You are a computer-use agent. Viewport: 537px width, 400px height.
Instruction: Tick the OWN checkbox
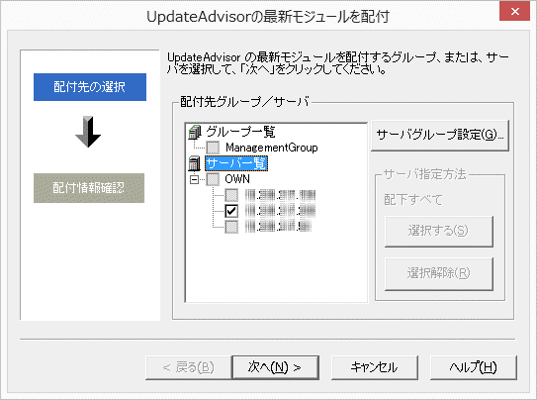pyautogui.click(x=213, y=179)
